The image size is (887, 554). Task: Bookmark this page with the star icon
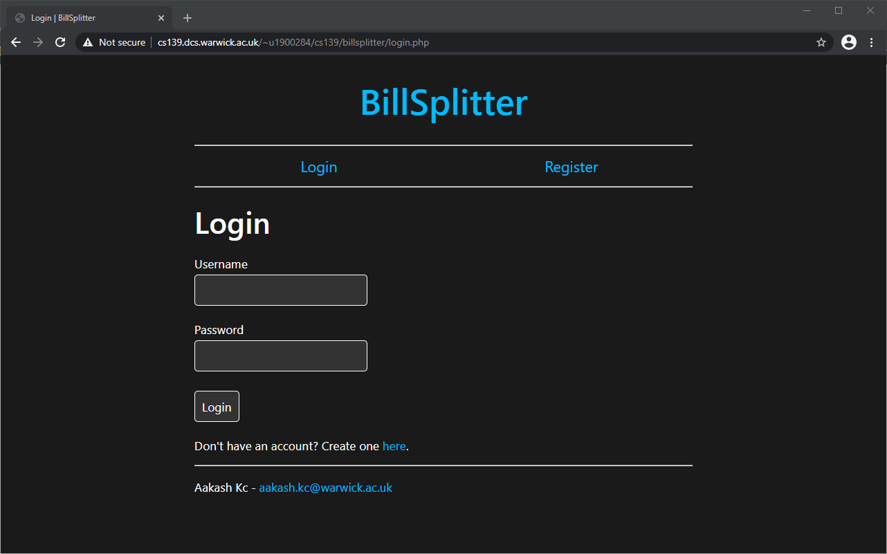click(821, 42)
